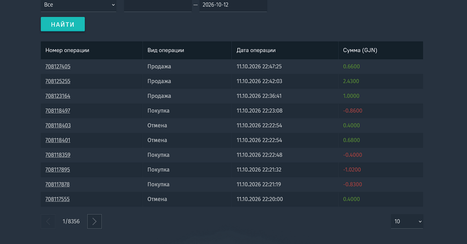The image size is (467, 244).
Task: Go to next page arrow
Action: click(94, 222)
